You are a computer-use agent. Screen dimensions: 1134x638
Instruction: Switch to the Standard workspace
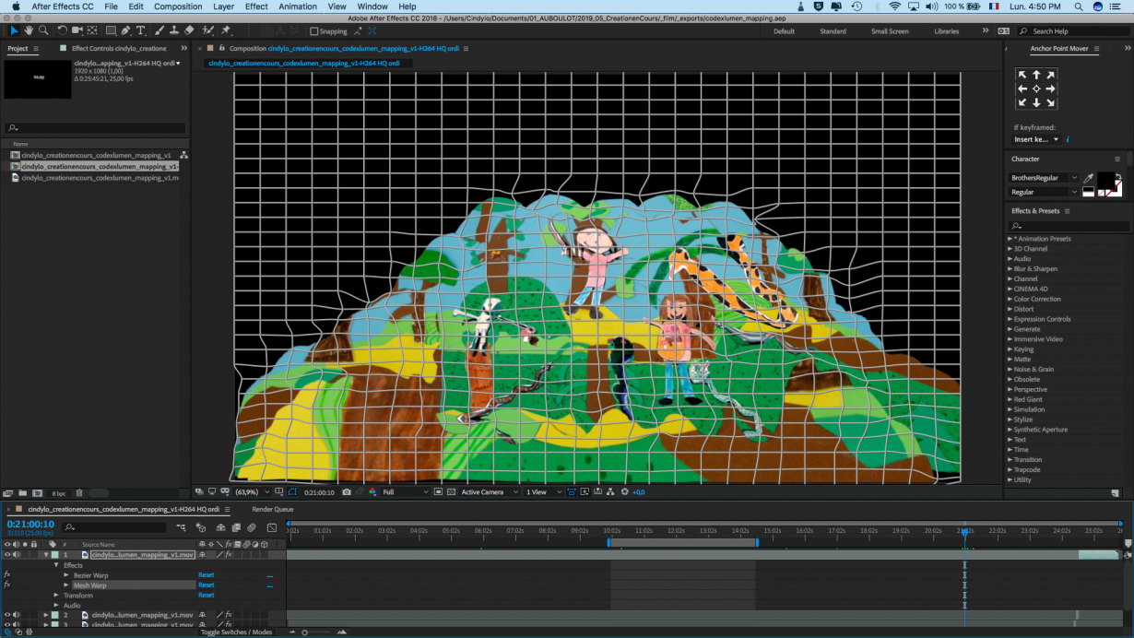click(x=833, y=31)
